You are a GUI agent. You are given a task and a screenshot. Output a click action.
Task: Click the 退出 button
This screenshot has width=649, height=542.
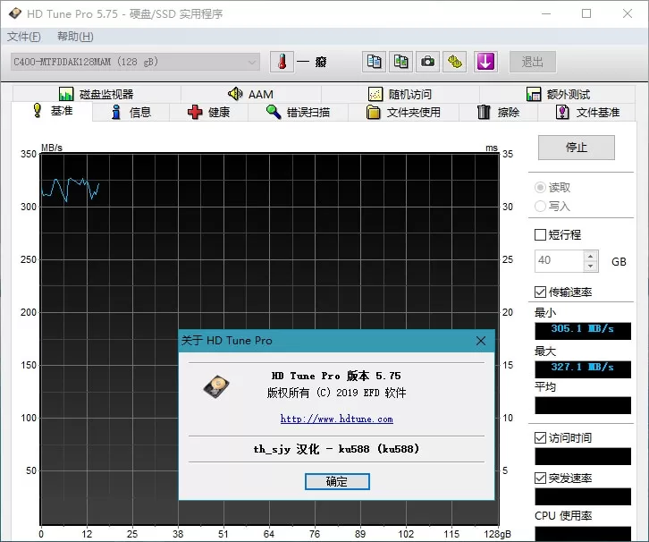point(532,62)
